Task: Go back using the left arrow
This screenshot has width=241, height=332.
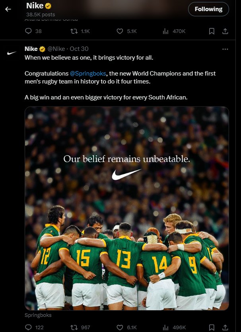Action: [8, 9]
